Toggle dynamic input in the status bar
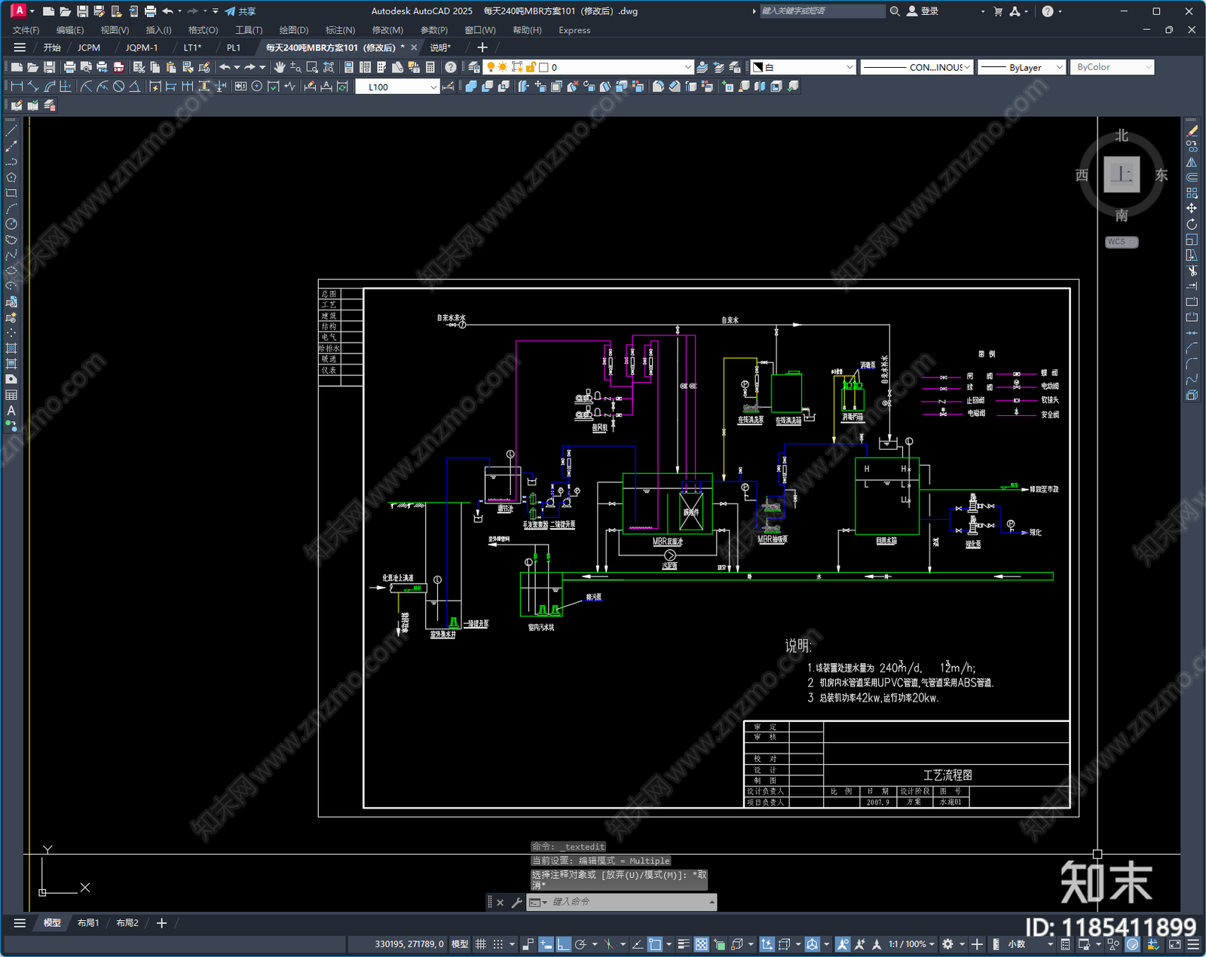 tap(546, 944)
